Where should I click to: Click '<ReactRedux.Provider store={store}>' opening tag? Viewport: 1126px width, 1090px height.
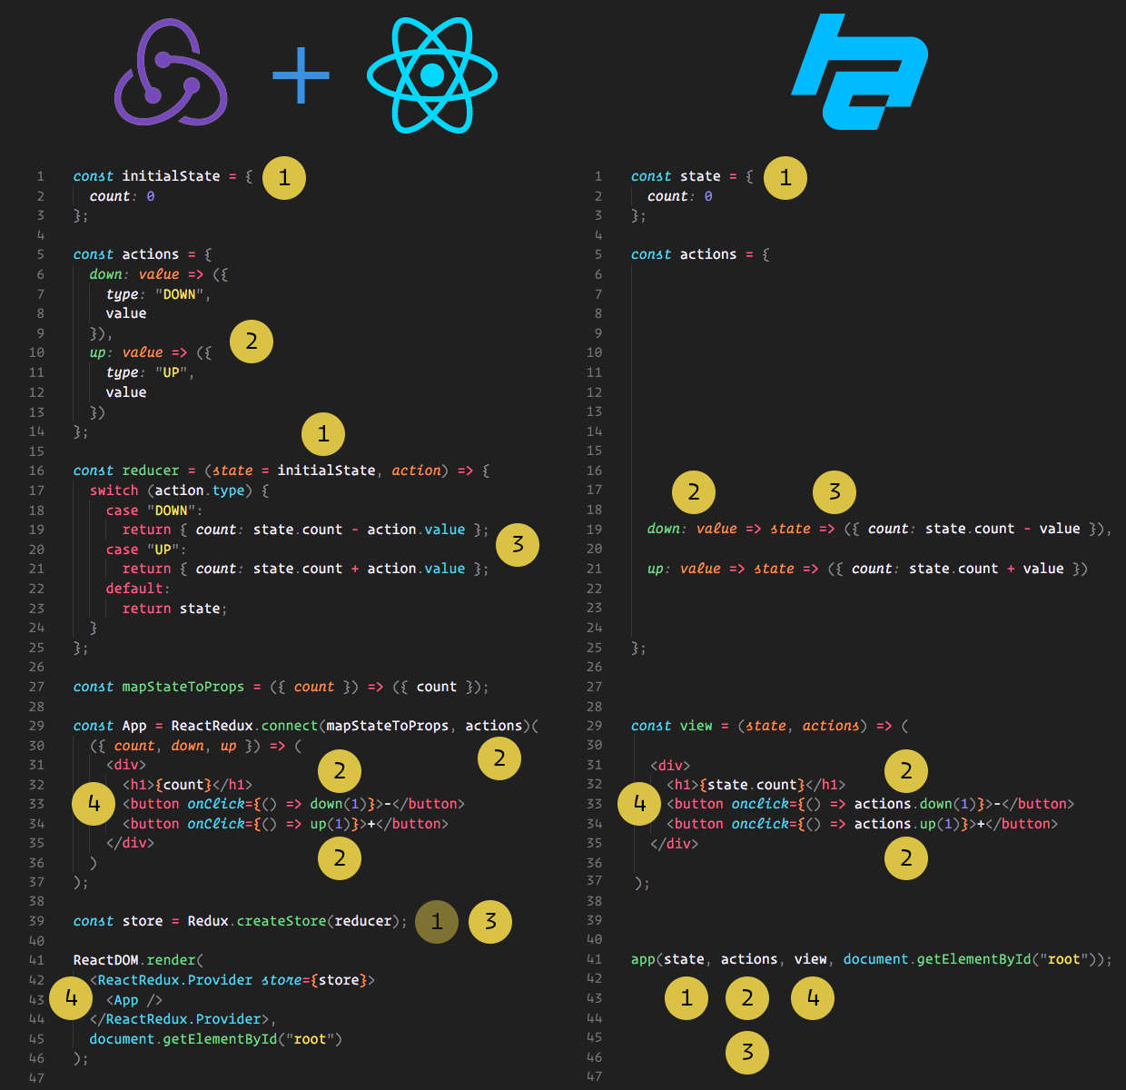[x=232, y=980]
